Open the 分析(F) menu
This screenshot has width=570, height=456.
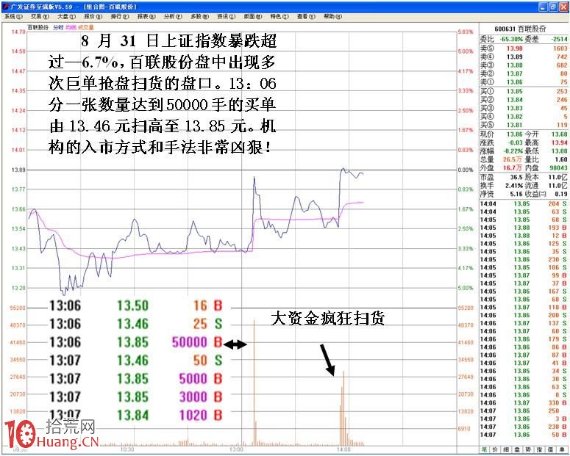173,17
